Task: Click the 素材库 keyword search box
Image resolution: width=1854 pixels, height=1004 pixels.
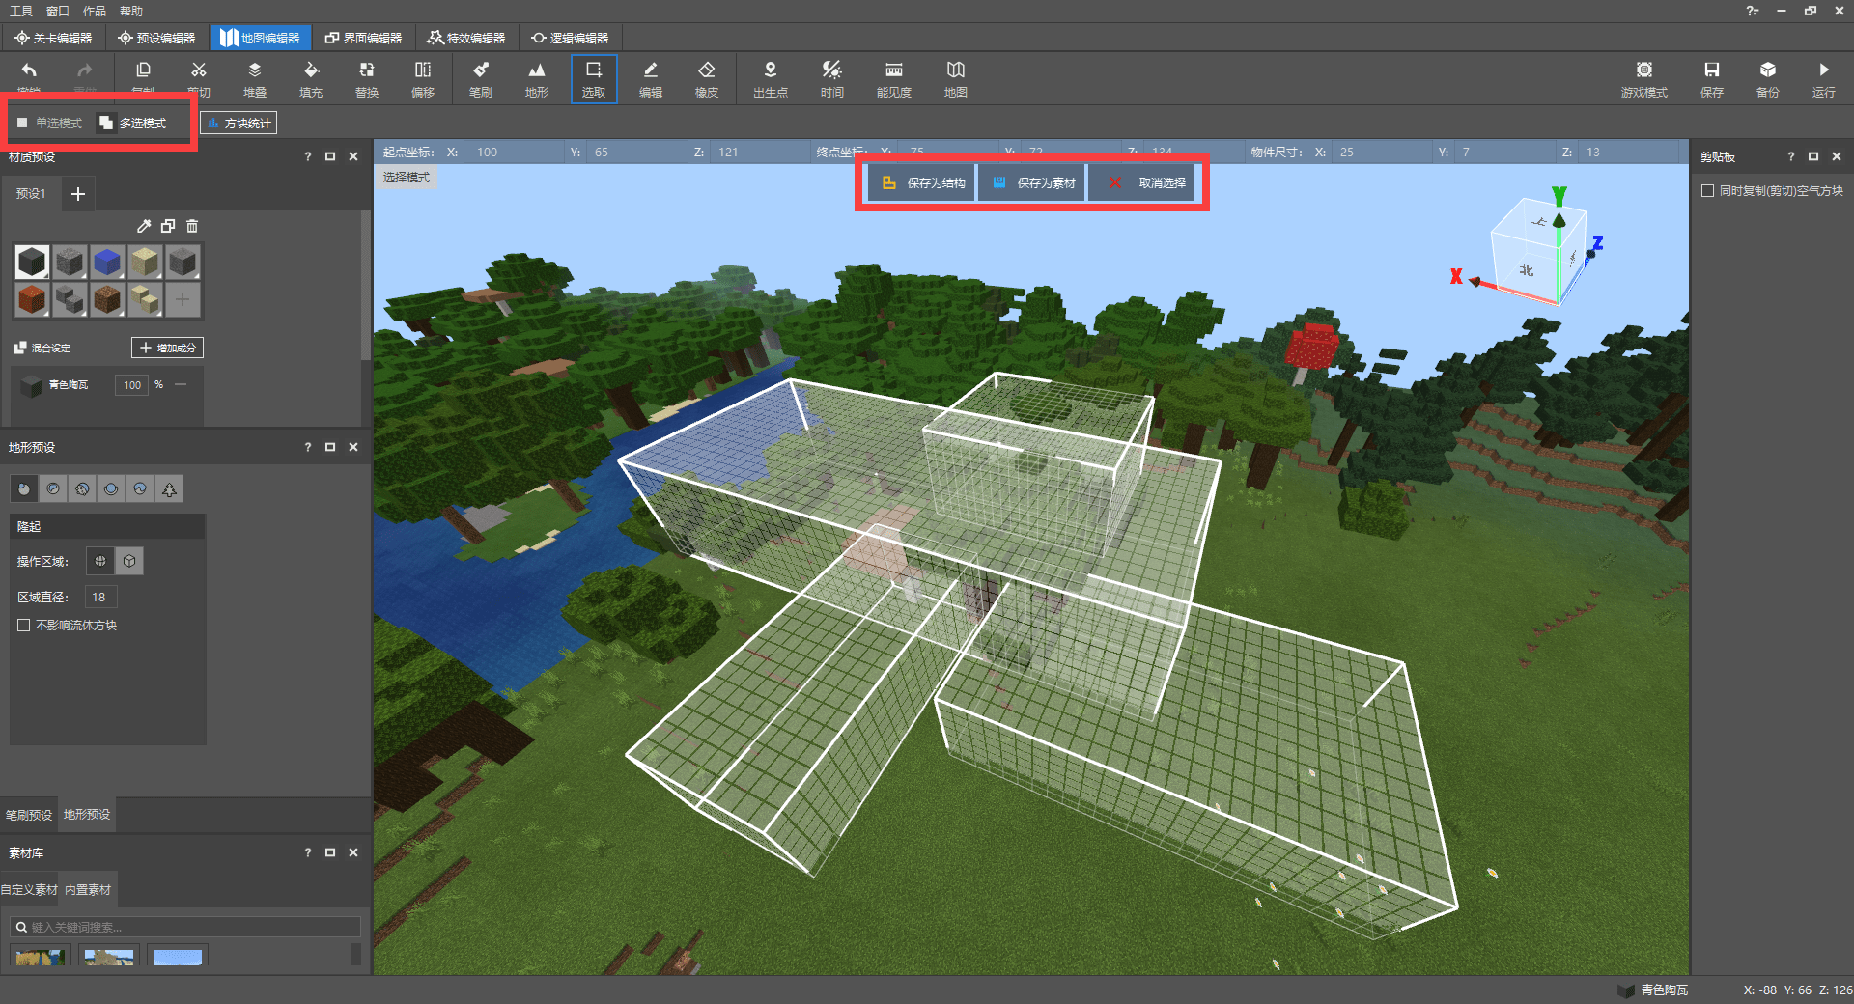Action: tap(185, 927)
